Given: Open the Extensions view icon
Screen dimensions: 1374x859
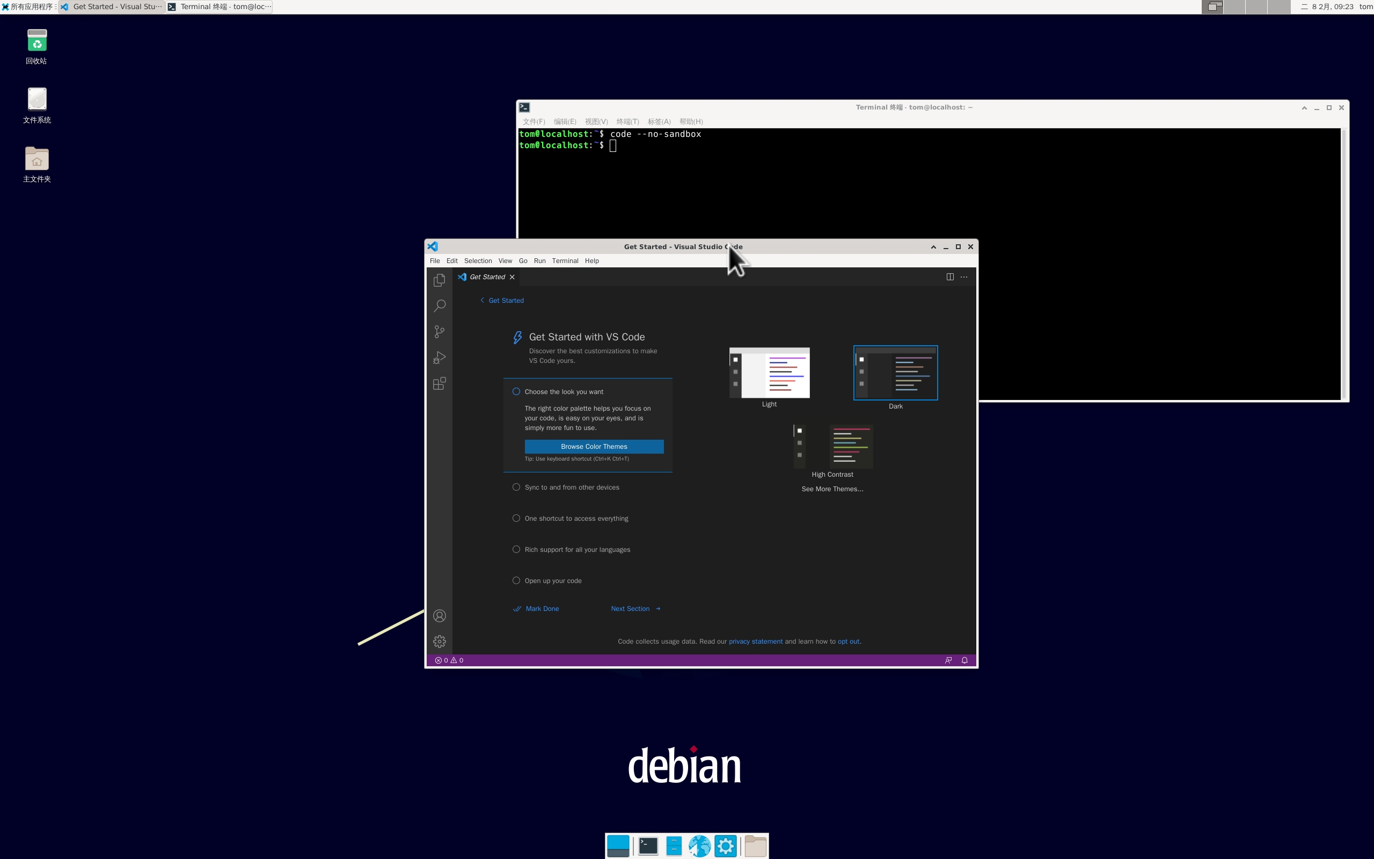Looking at the screenshot, I should (439, 383).
